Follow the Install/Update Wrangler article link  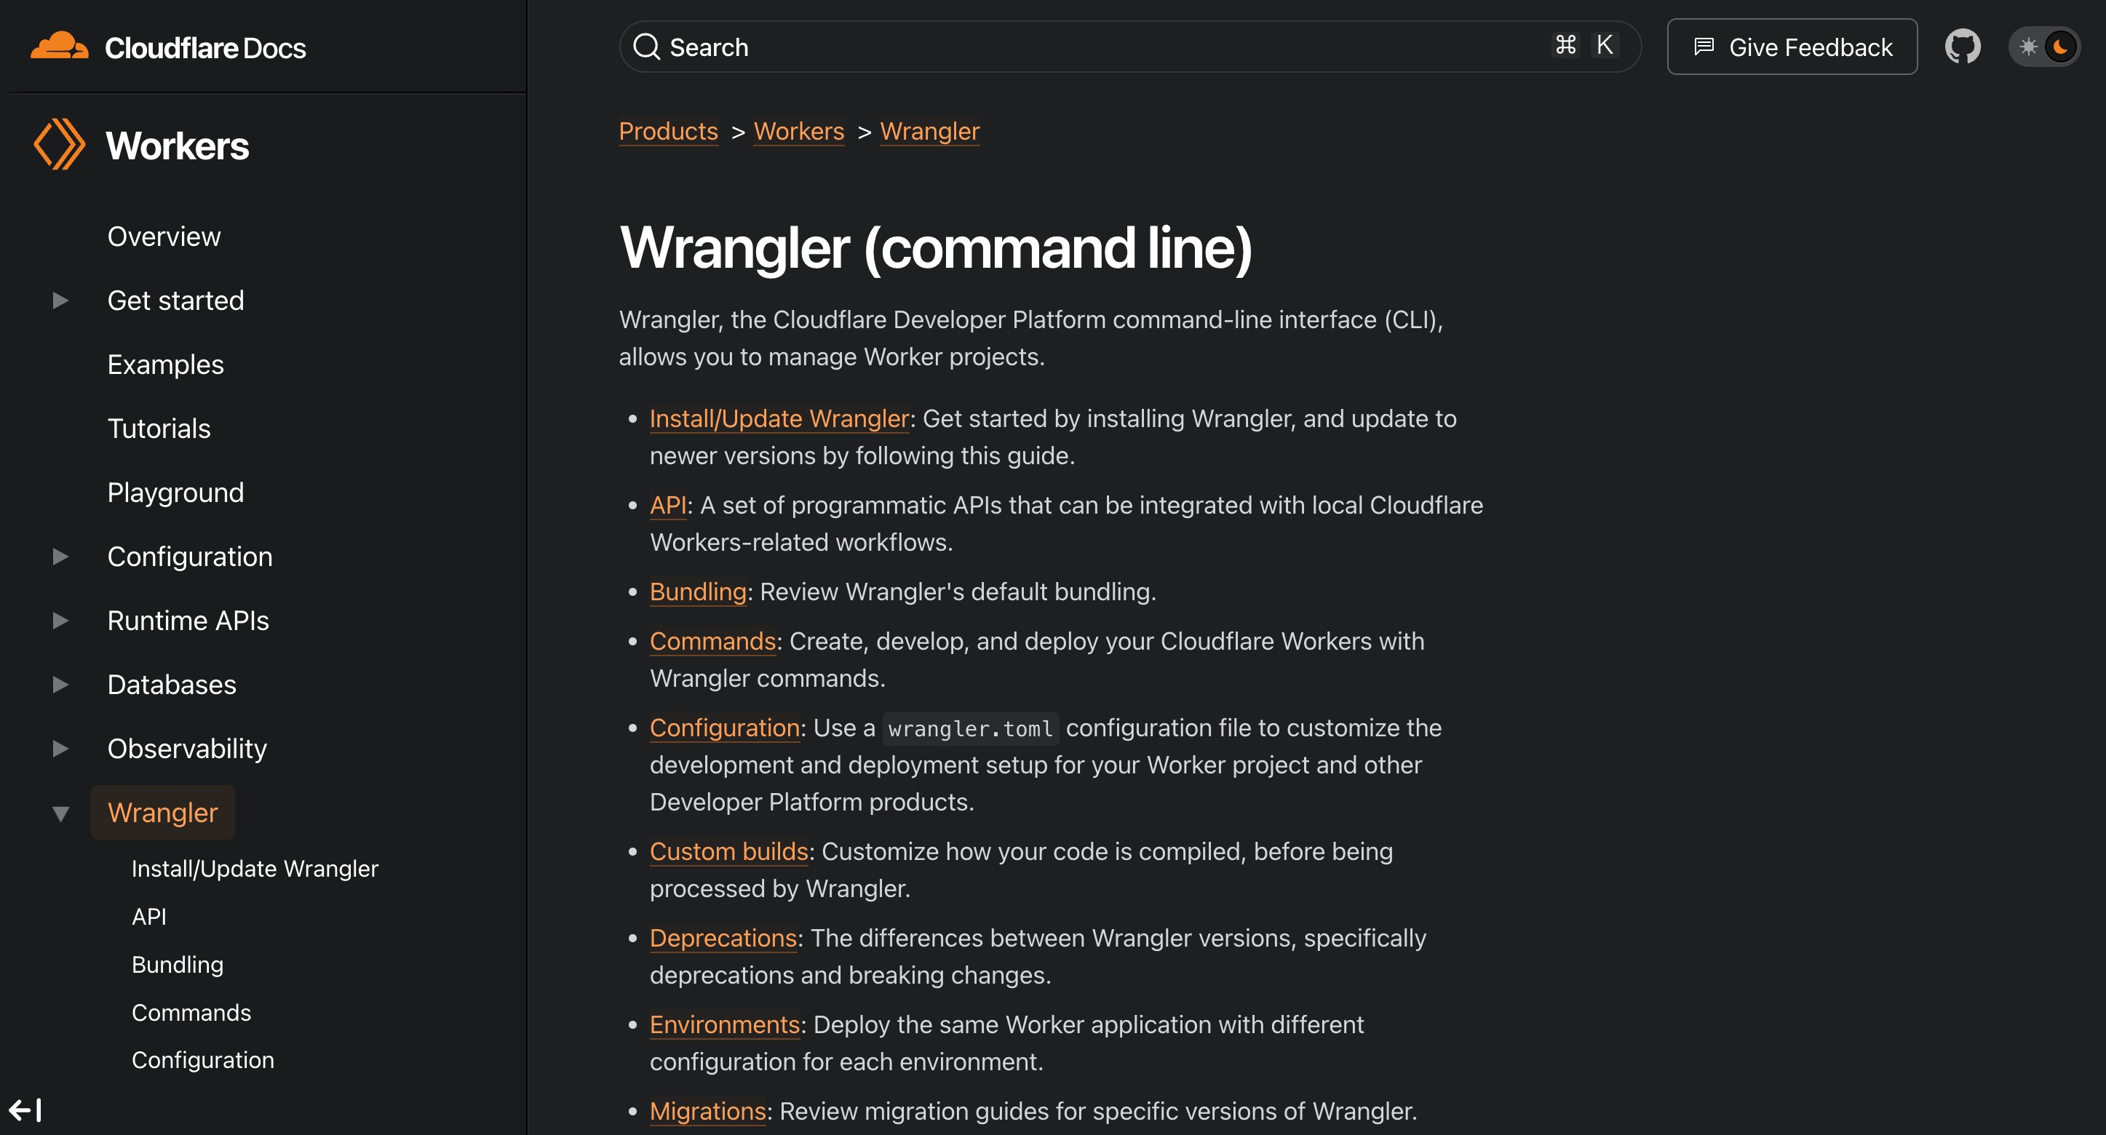pyautogui.click(x=779, y=418)
